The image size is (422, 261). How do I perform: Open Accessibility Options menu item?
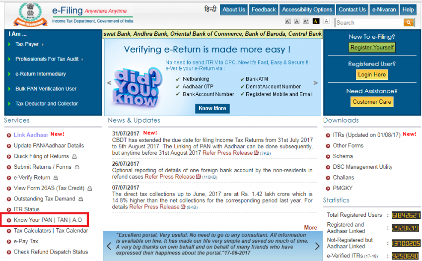307,9
